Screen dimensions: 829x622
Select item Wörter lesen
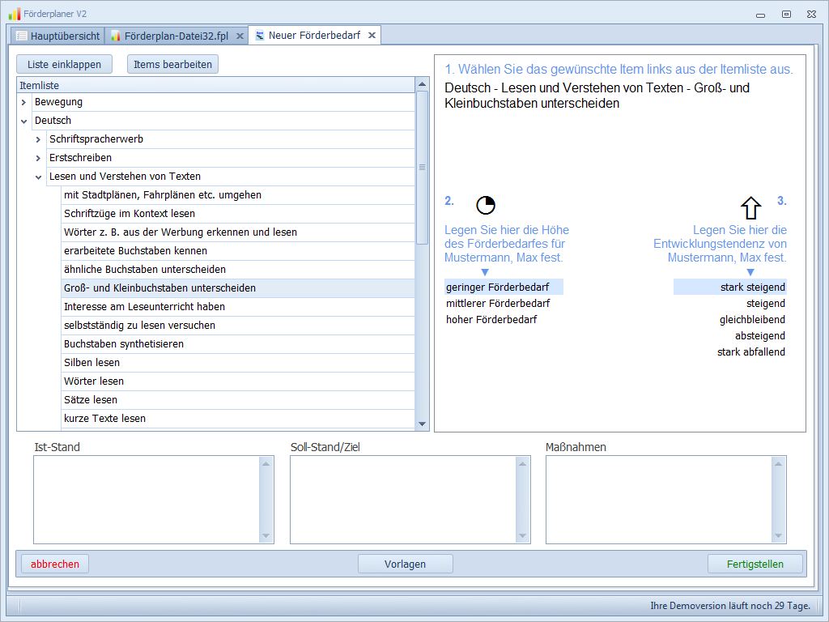[x=238, y=381]
